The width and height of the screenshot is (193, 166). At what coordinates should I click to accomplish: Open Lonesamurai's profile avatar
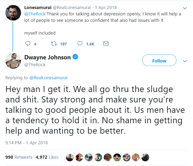click(x=13, y=13)
